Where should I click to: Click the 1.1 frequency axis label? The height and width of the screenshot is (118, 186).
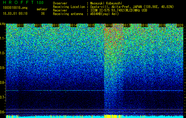point(2,38)
